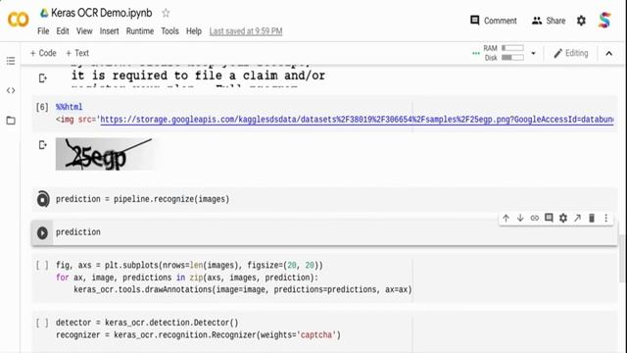Add a comment to the selected cell

pyautogui.click(x=549, y=218)
